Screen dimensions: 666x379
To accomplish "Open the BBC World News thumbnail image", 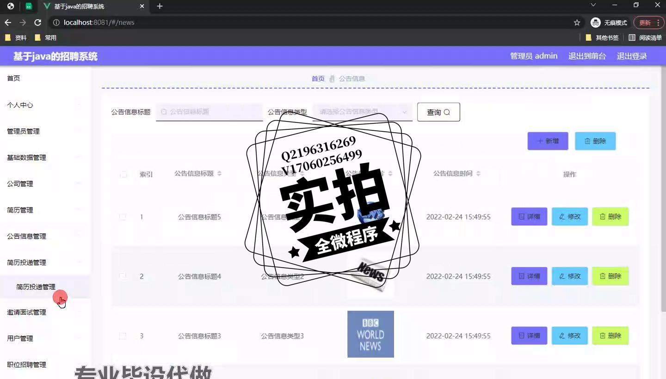I will (370, 334).
